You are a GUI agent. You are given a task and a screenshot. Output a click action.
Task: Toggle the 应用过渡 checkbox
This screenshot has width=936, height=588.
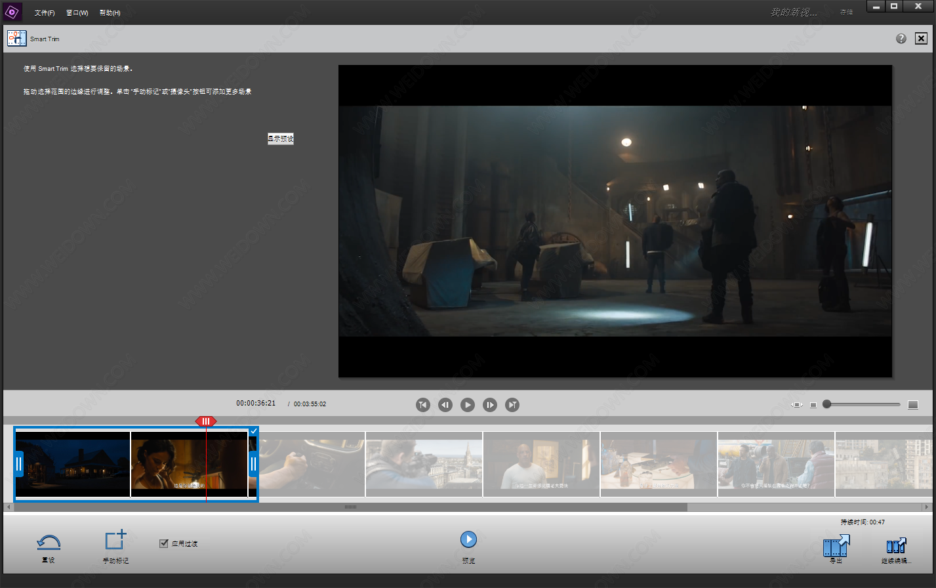(164, 543)
